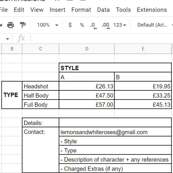Image resolution: width=173 pixels, height=173 pixels.
Task: Format as currency with dollar icon
Action: coord(70,25)
